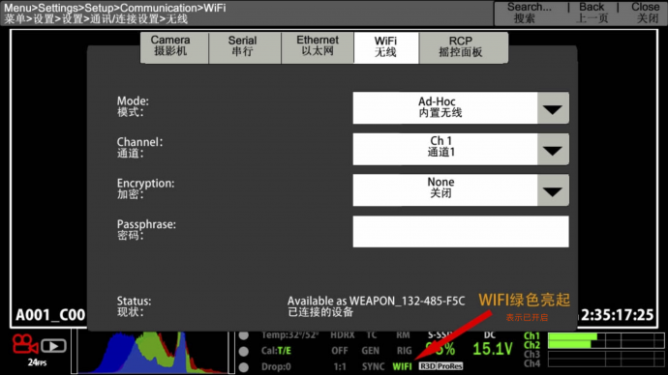Click the status dot beside Cal:T/E

coord(244,351)
